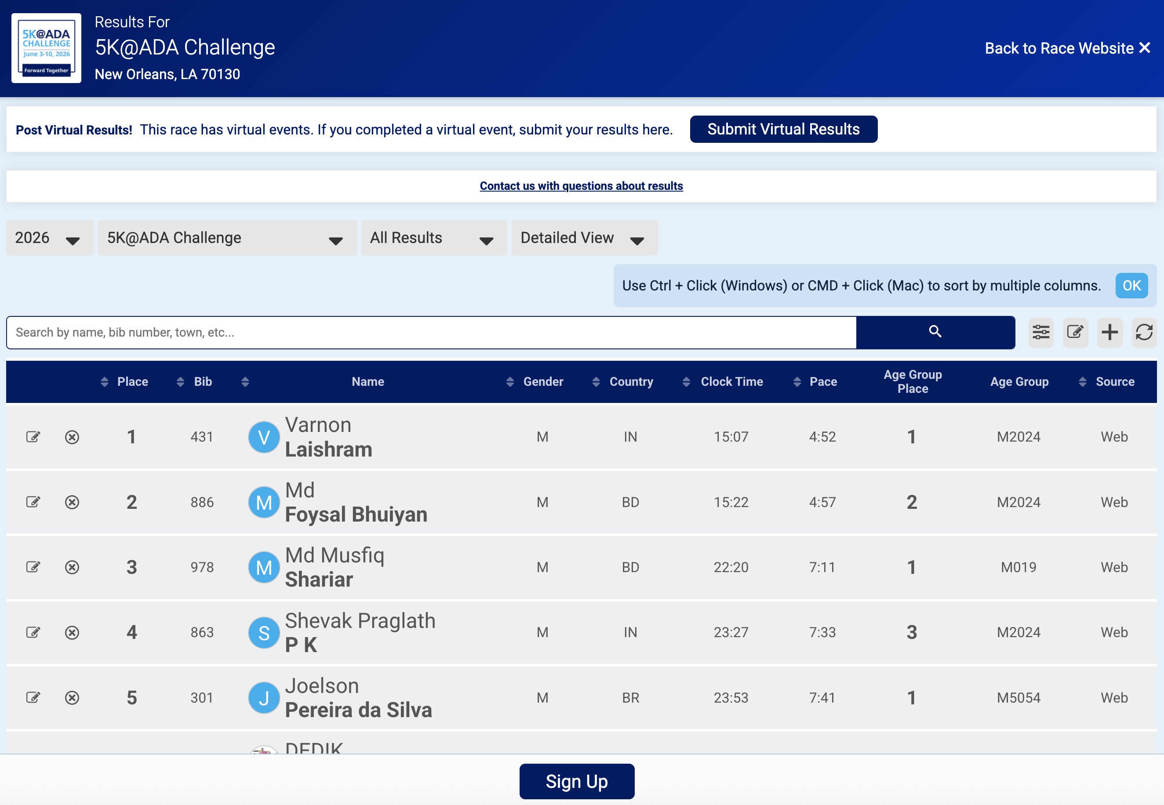Delete Md Foysal Bhuiyan's result
The width and height of the screenshot is (1164, 805).
coord(72,502)
